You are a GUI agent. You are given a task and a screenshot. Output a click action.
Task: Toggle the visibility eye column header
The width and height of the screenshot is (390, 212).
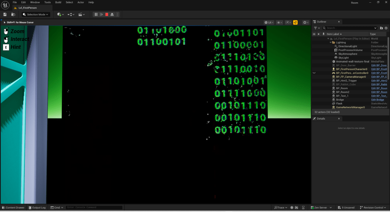pyautogui.click(x=314, y=34)
